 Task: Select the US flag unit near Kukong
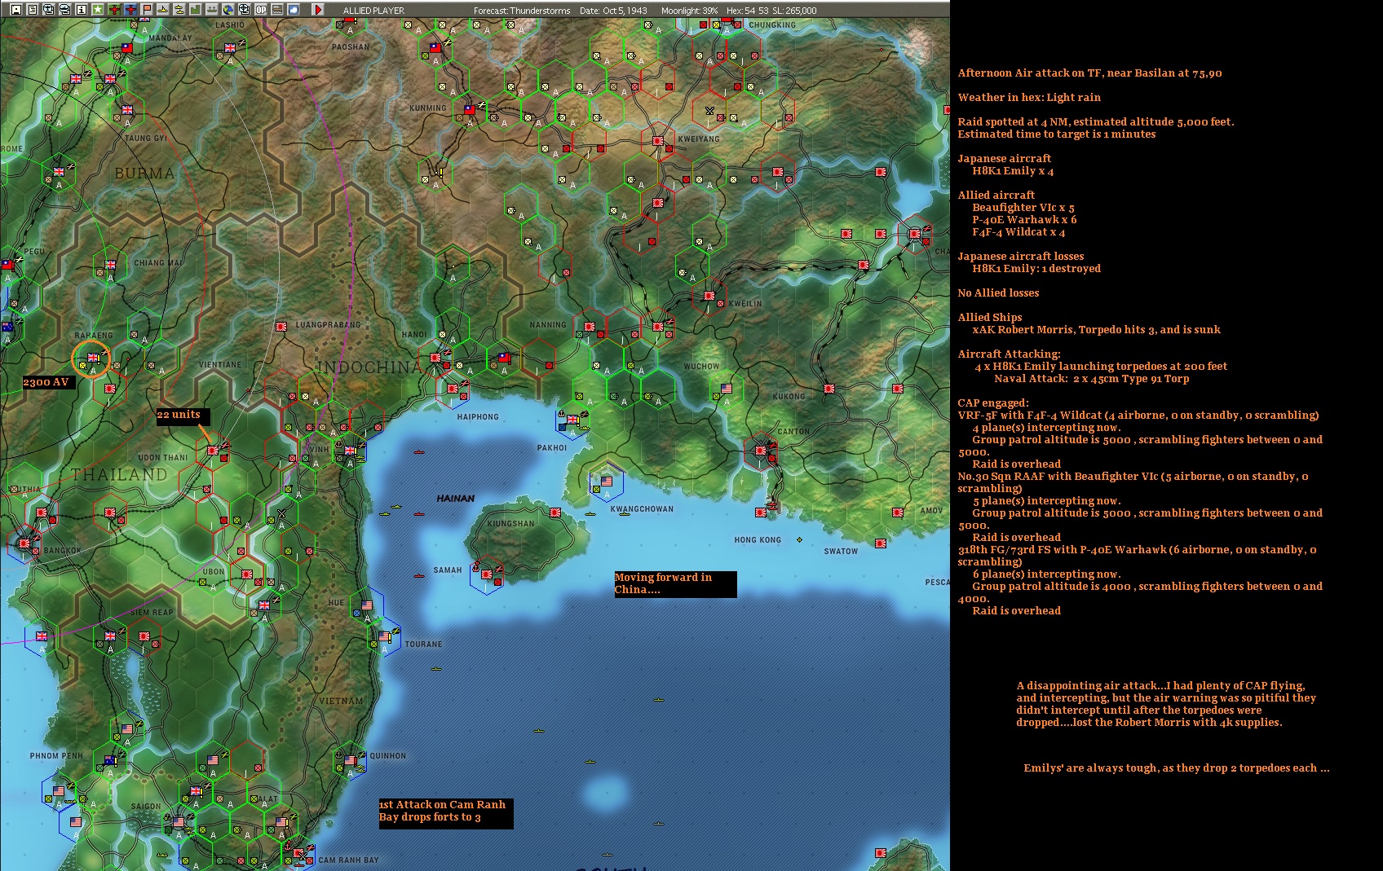coord(727,389)
